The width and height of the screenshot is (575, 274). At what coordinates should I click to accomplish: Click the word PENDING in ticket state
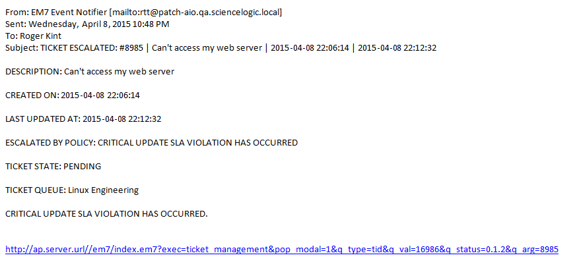tap(83, 167)
